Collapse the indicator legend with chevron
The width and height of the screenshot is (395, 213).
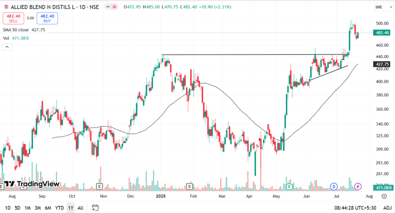(7, 47)
